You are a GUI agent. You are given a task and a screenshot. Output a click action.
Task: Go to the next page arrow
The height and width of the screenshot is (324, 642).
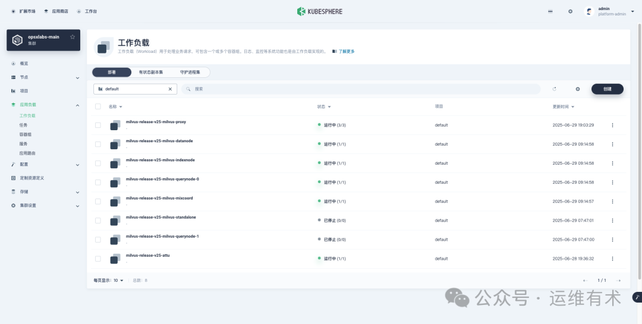pos(618,281)
